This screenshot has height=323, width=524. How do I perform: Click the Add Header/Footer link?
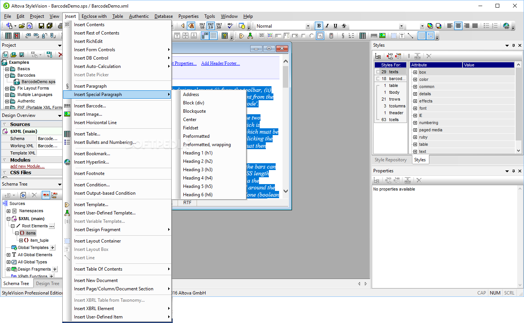pyautogui.click(x=220, y=63)
